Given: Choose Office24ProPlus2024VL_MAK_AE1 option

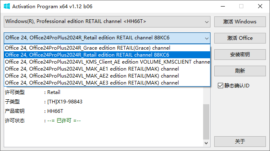Looking at the screenshot, I should click(x=107, y=69).
